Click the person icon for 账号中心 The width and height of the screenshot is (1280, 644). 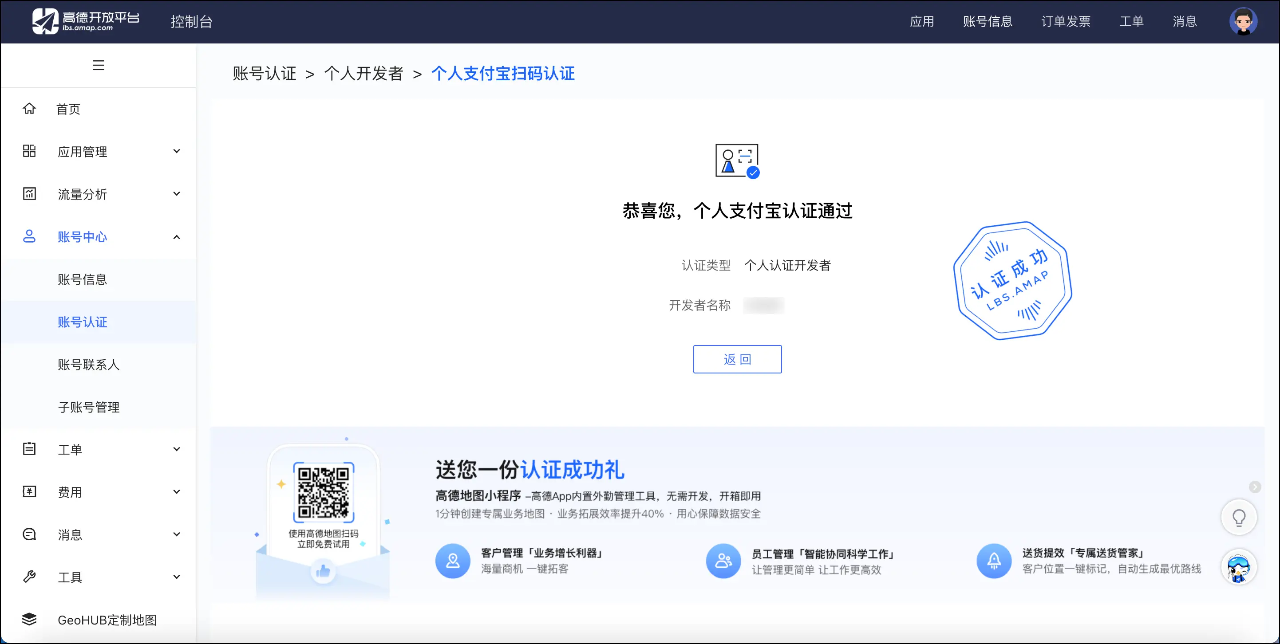tap(29, 236)
